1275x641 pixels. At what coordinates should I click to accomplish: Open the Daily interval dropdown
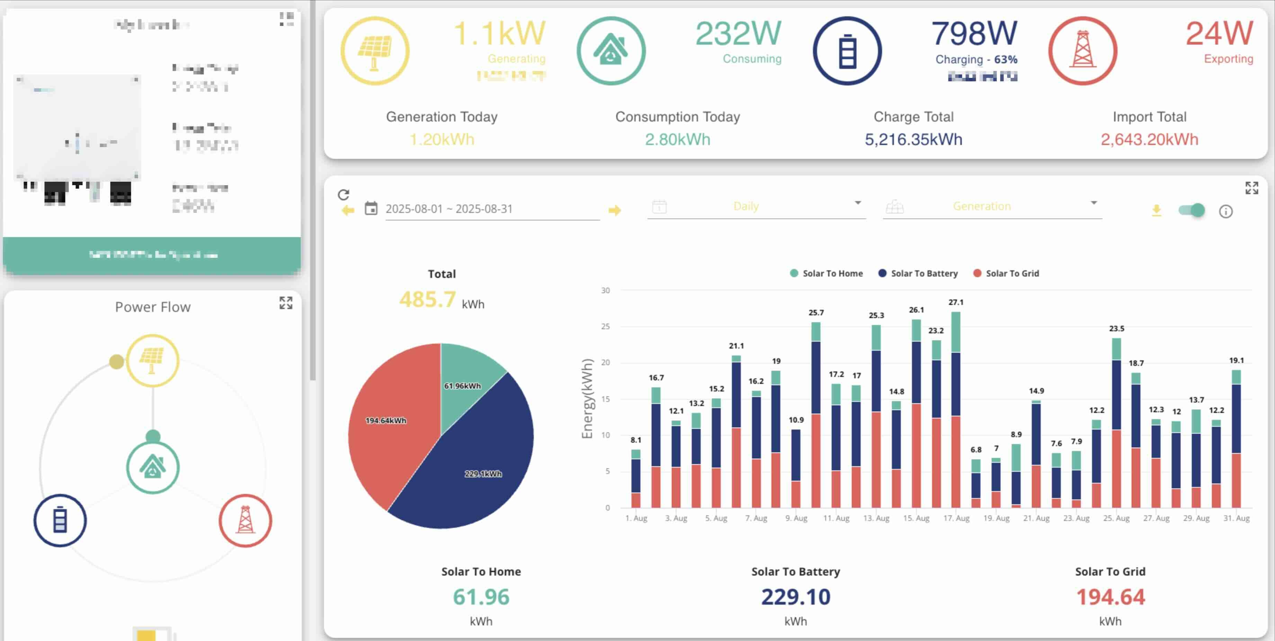pyautogui.click(x=756, y=207)
